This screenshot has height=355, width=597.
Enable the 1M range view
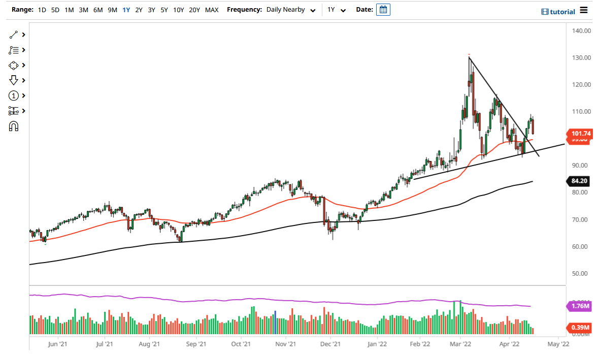[69, 9]
